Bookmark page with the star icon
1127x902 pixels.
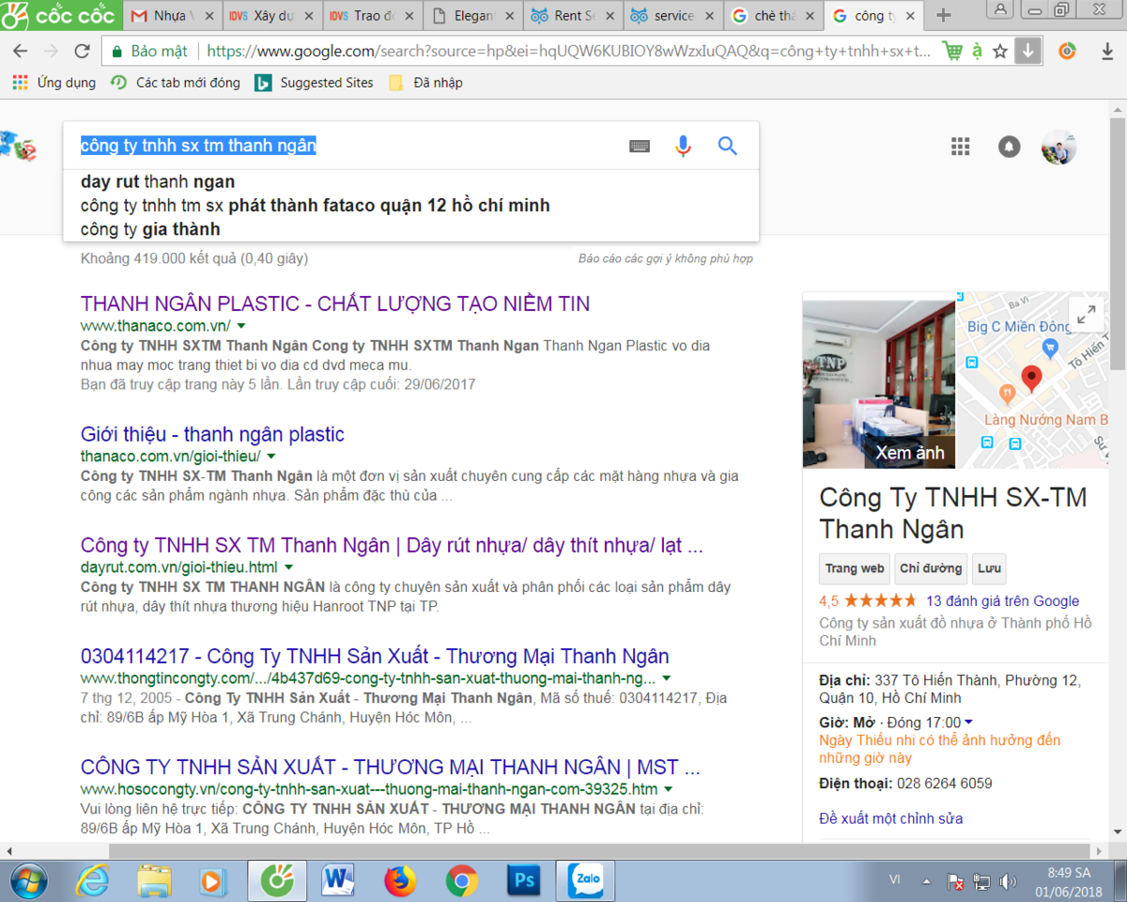point(1000,51)
